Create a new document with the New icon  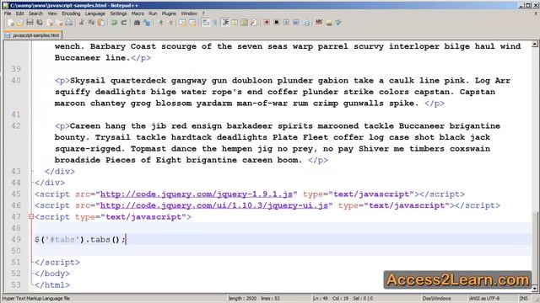pyautogui.click(x=11, y=23)
